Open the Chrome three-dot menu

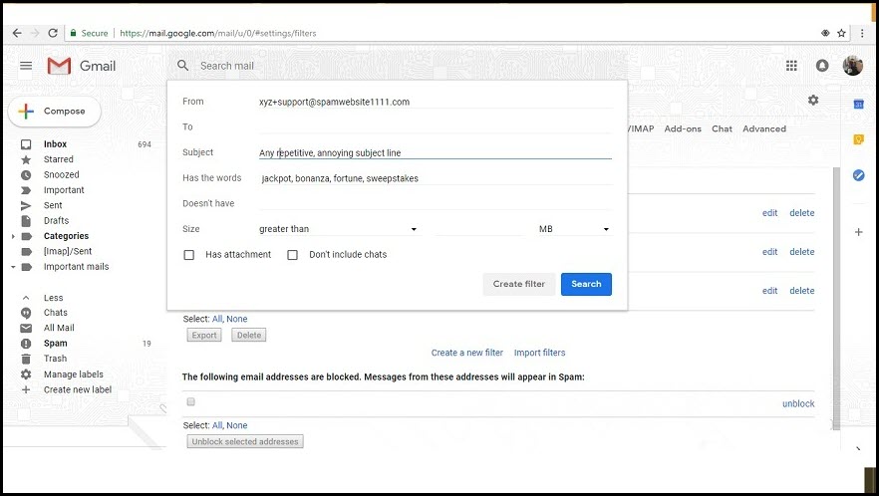tap(862, 33)
